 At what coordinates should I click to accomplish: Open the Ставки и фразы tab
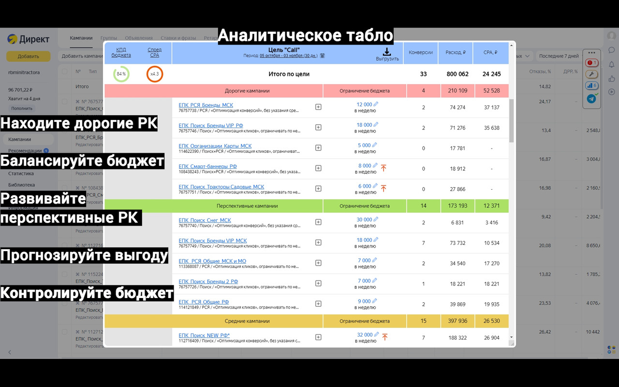pos(177,38)
